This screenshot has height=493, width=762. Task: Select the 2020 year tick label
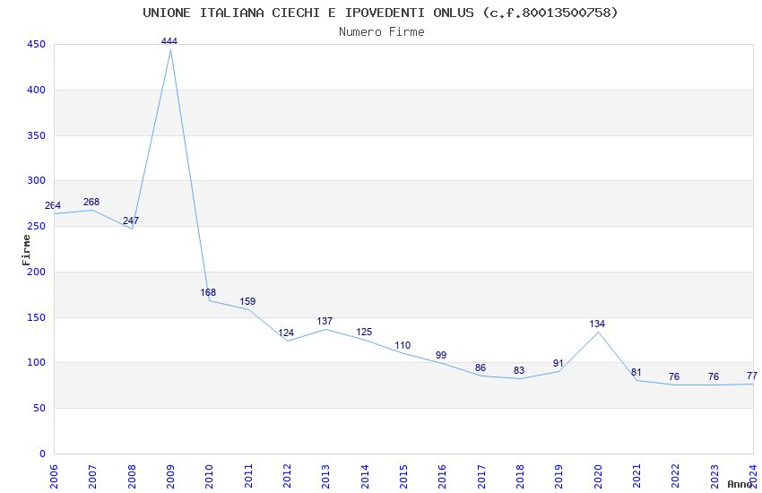(598, 473)
